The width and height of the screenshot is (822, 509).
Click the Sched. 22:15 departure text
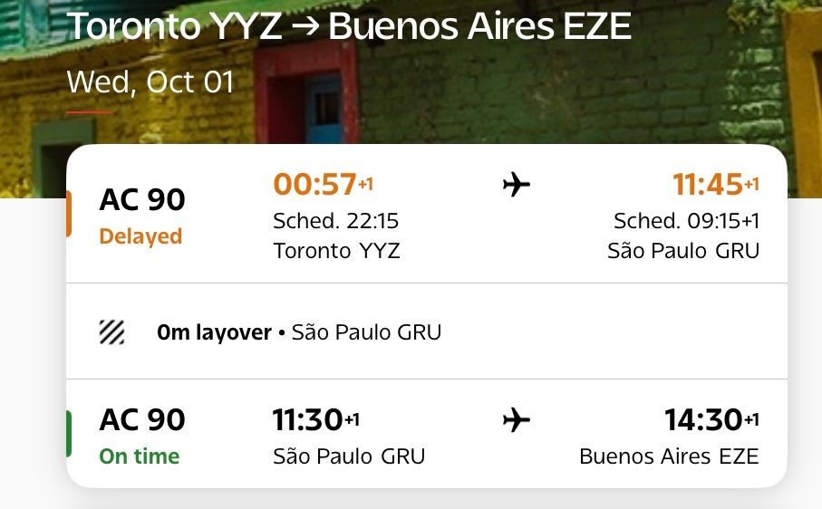pos(335,221)
